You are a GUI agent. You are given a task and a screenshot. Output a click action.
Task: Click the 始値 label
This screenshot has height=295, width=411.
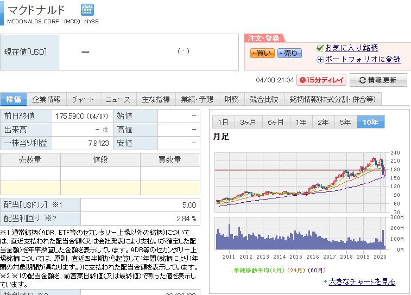pos(124,116)
